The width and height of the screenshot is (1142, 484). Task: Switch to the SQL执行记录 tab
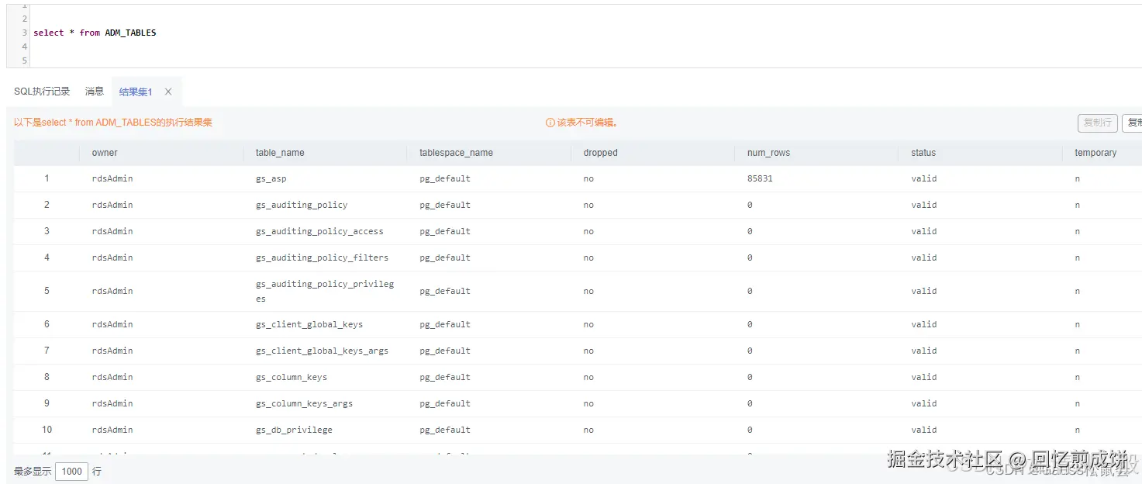[x=42, y=92]
